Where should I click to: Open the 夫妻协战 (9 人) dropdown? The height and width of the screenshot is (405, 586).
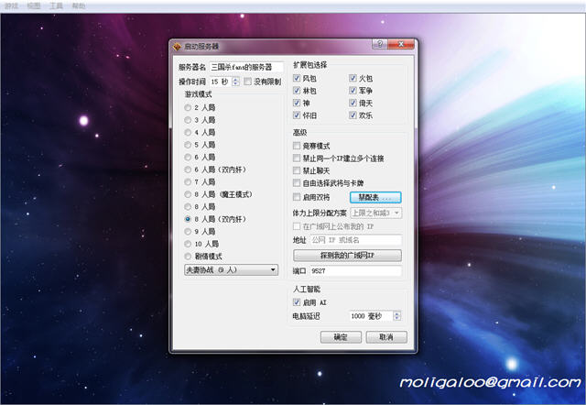click(231, 269)
